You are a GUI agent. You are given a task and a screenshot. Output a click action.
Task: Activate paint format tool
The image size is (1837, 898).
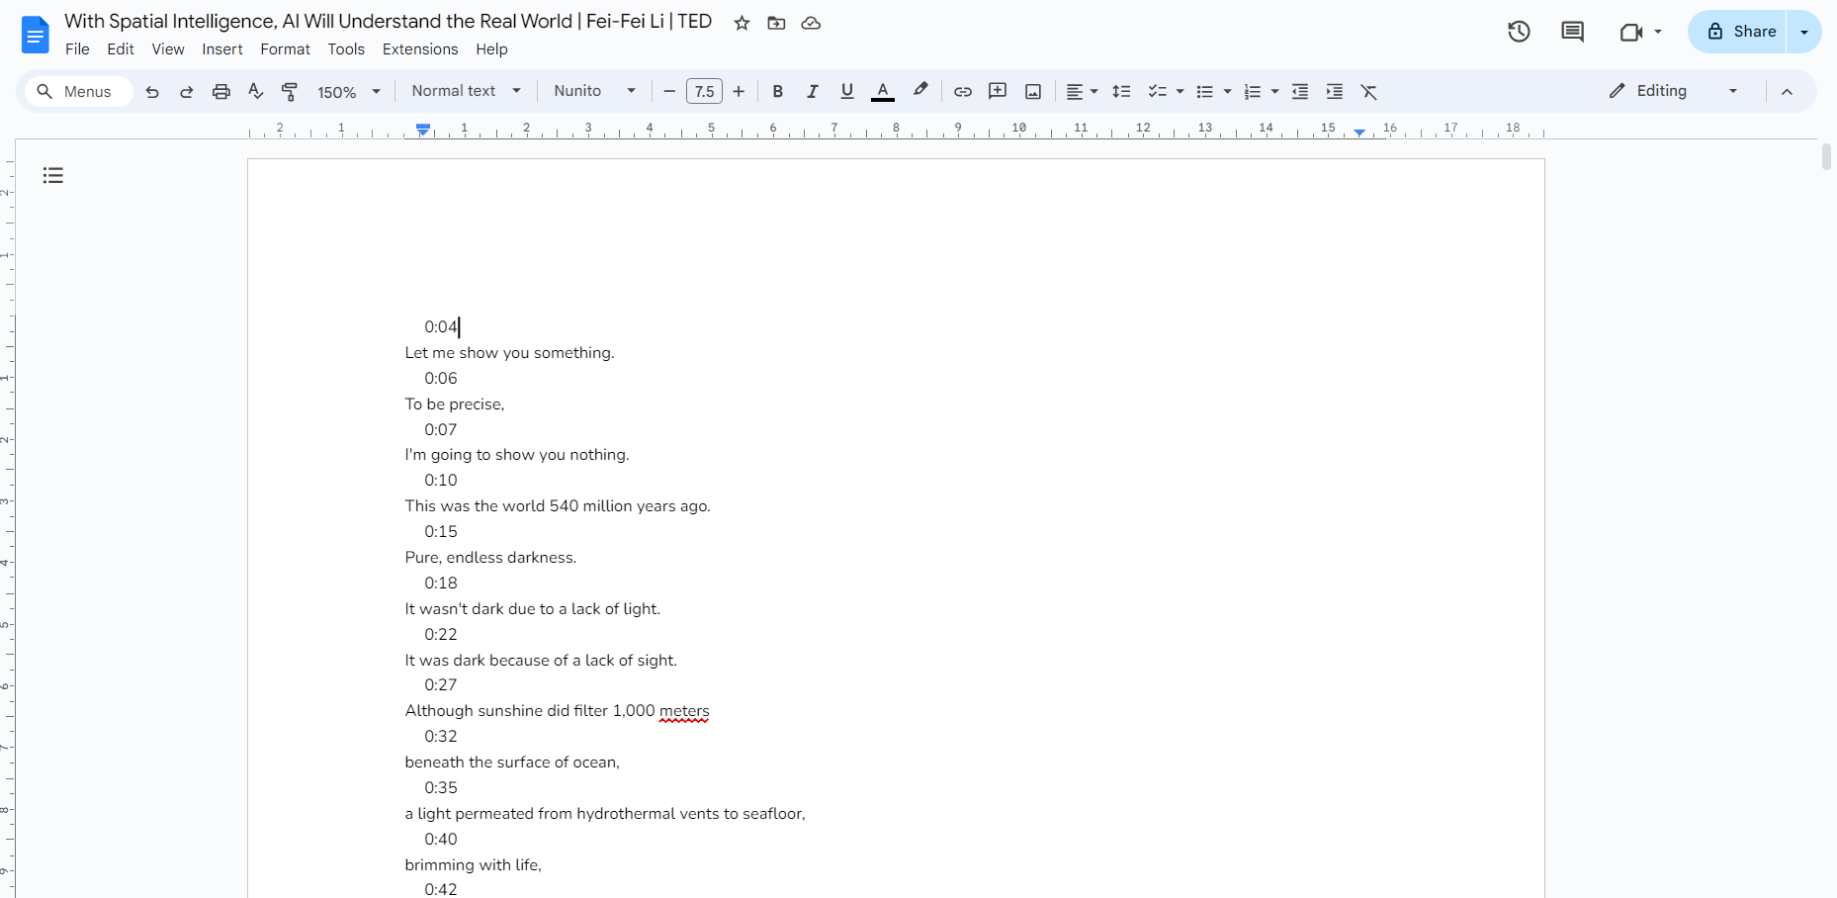(290, 92)
